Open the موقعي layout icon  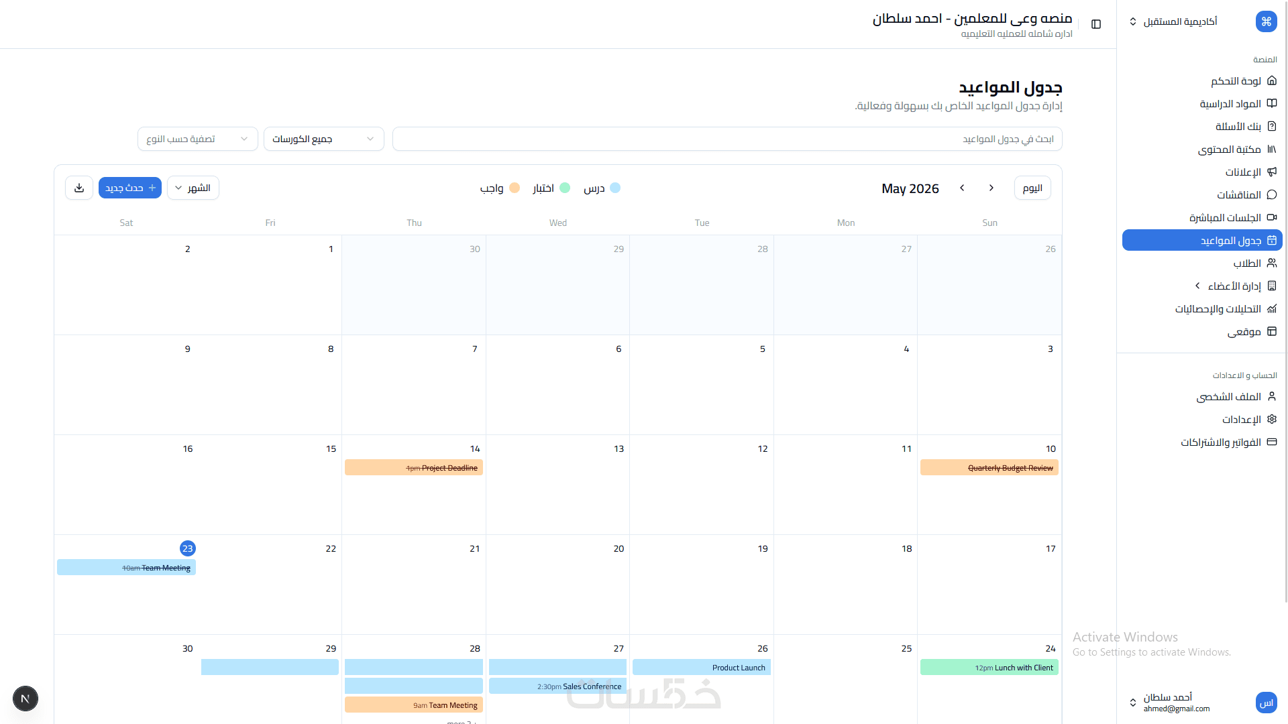1271,332
